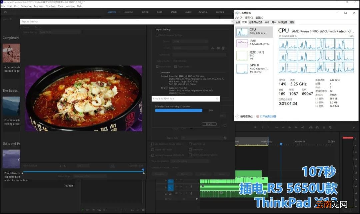Click the Play button in Program Monitor
This screenshot has width=360, height=214.
(290, 127)
